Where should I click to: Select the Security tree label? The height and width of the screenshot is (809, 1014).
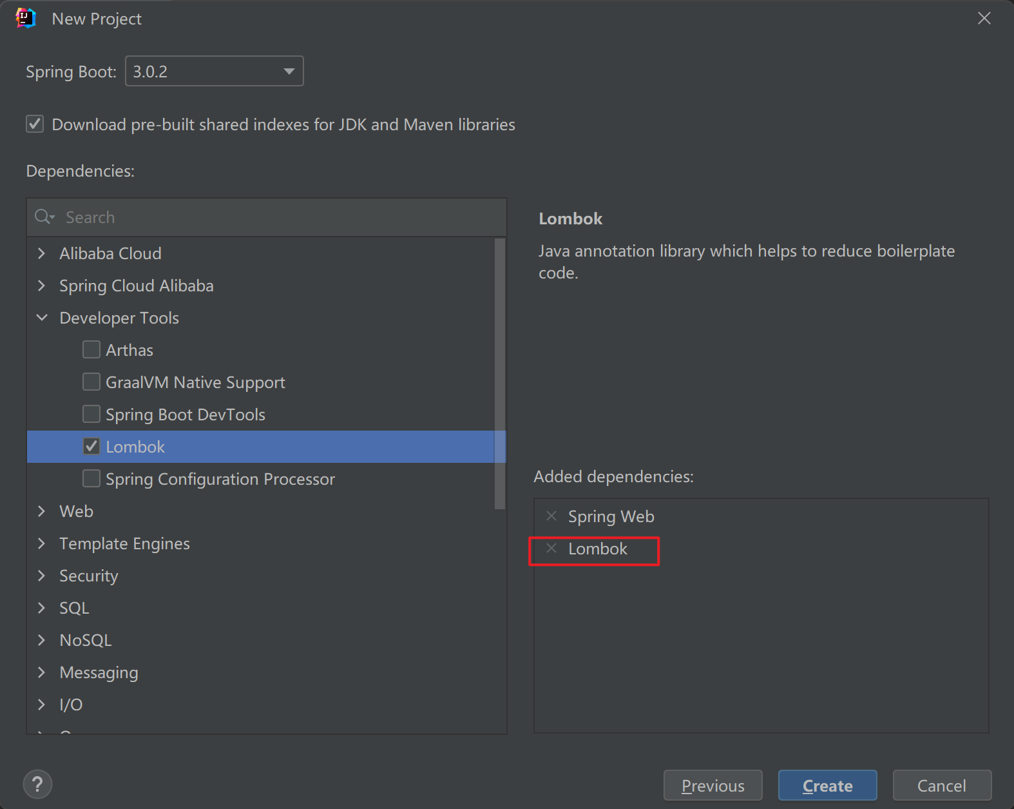[x=89, y=576]
